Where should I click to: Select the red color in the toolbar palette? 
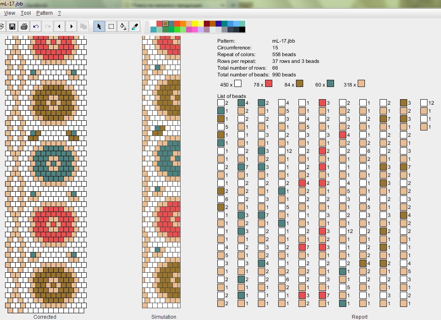click(x=159, y=24)
